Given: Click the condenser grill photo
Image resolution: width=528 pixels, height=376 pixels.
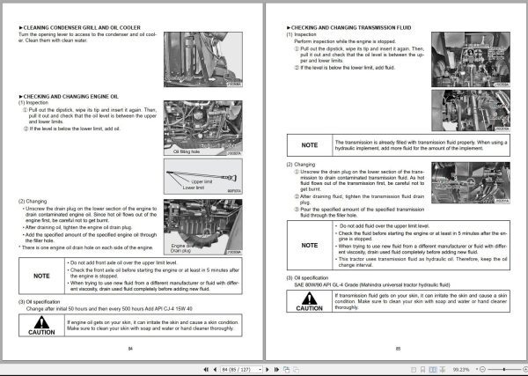Looking at the screenshot, I should [203, 59].
